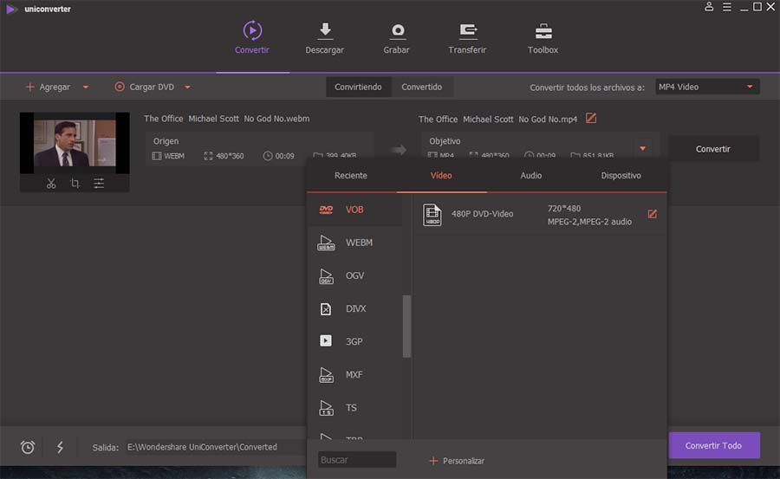Viewport: 780px width, 479px height.
Task: Expand the Agregar dropdown arrow
Action: 86,87
